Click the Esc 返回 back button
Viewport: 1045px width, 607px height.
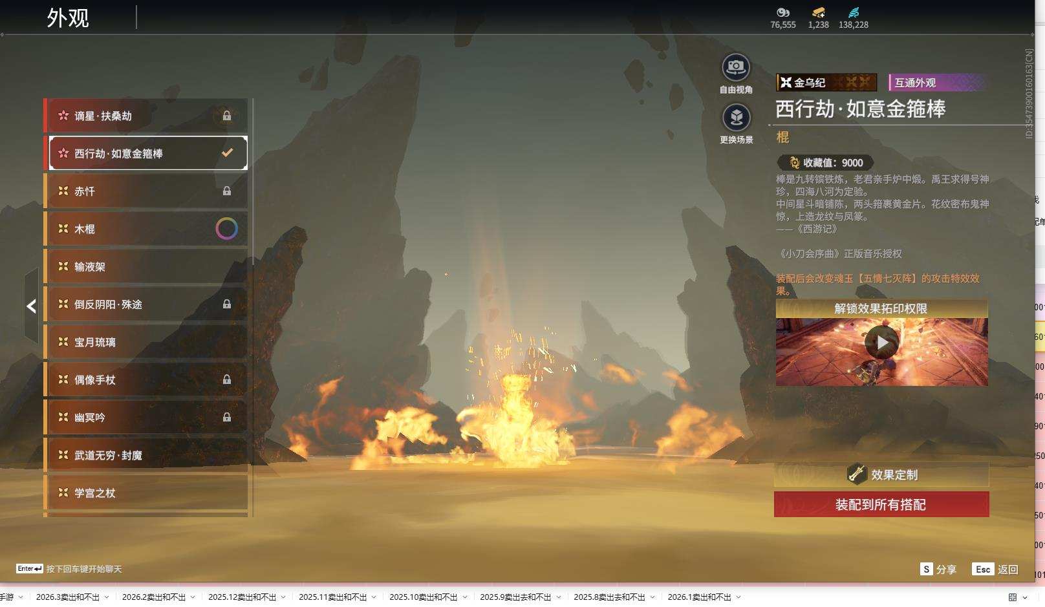coord(995,570)
